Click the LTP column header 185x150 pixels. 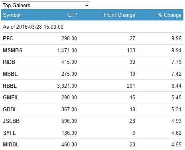73,15
